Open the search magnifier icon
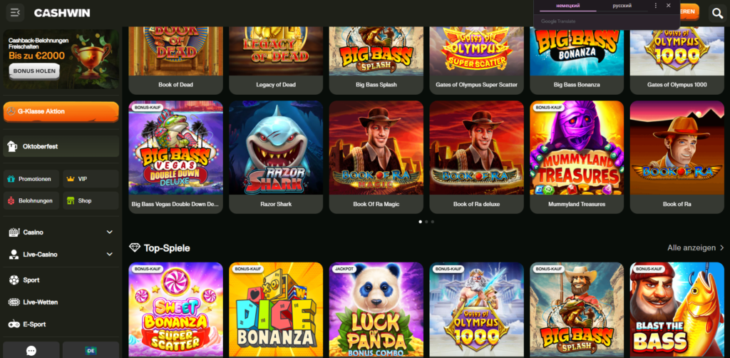This screenshot has height=358, width=730. pos(717,14)
